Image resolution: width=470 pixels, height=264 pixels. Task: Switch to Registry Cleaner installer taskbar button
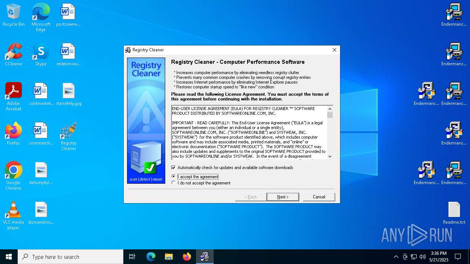click(x=205, y=257)
